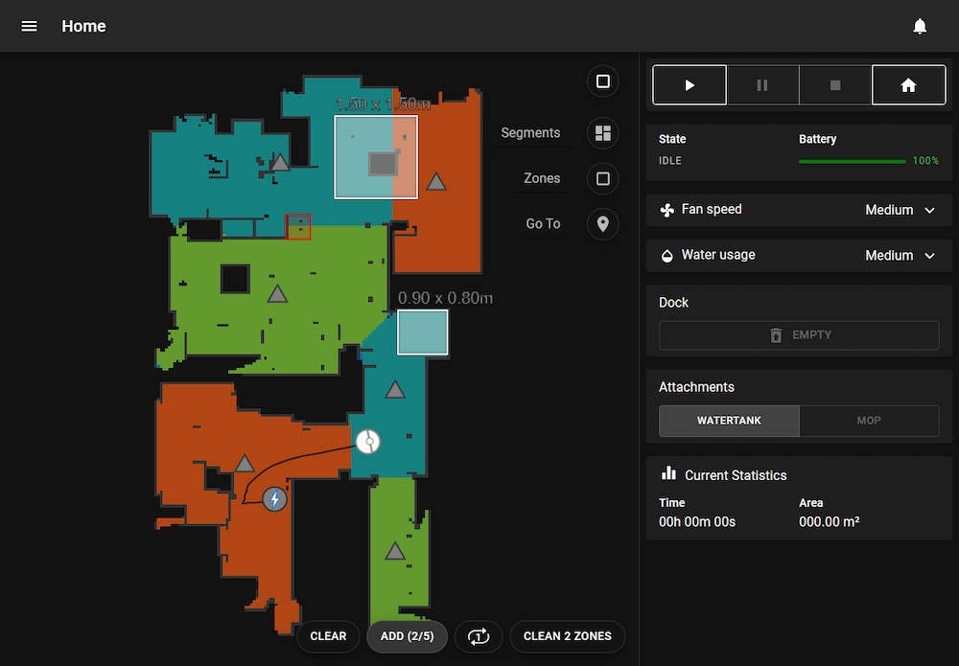959x666 pixels.
Task: Pause the robot vacuum
Action: coord(762,84)
